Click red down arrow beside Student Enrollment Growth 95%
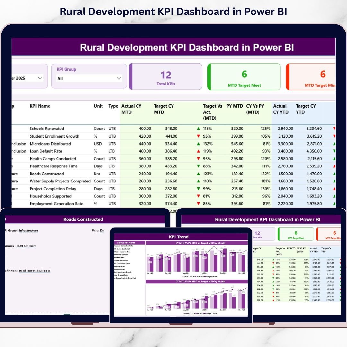Image resolution: width=347 pixels, height=347 pixels. [x=198, y=136]
